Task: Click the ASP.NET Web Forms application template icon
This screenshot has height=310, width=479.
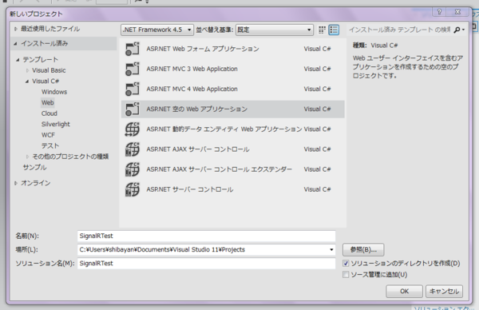Action: [133, 49]
